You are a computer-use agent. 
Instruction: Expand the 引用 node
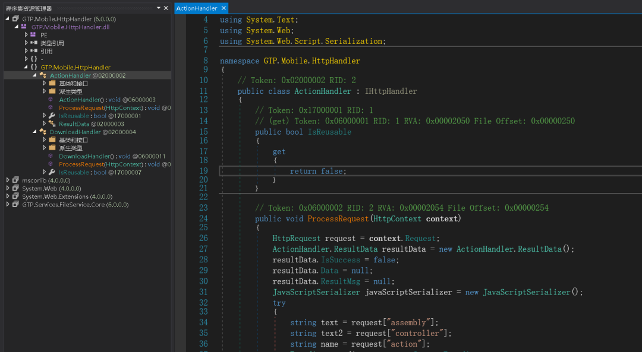[x=26, y=51]
